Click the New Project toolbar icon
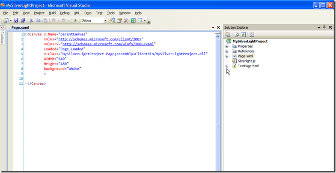336x173 pixels. 6,21
